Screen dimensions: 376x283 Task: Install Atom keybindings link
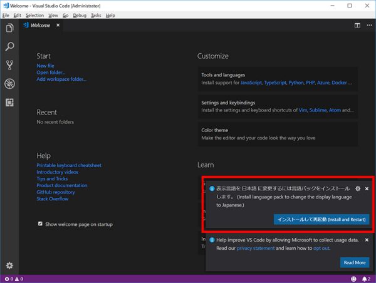pyautogui.click(x=335, y=110)
